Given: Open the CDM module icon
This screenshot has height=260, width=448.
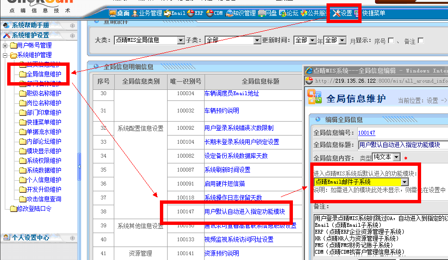Looking at the screenshot, I should pos(215,13).
